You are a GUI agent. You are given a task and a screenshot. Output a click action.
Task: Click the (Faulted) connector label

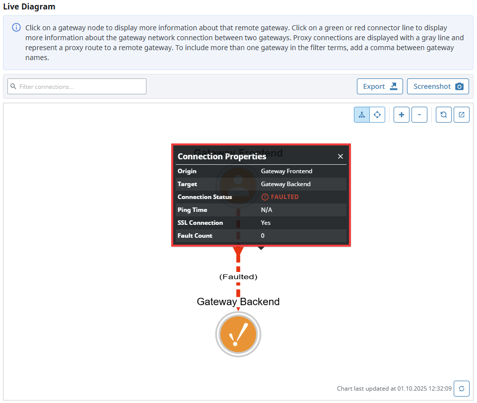[x=238, y=276]
